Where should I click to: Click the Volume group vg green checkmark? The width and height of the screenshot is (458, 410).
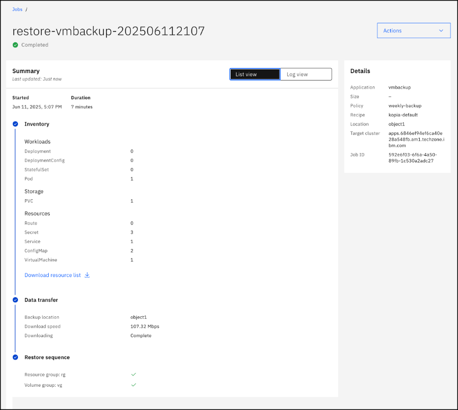click(x=134, y=385)
